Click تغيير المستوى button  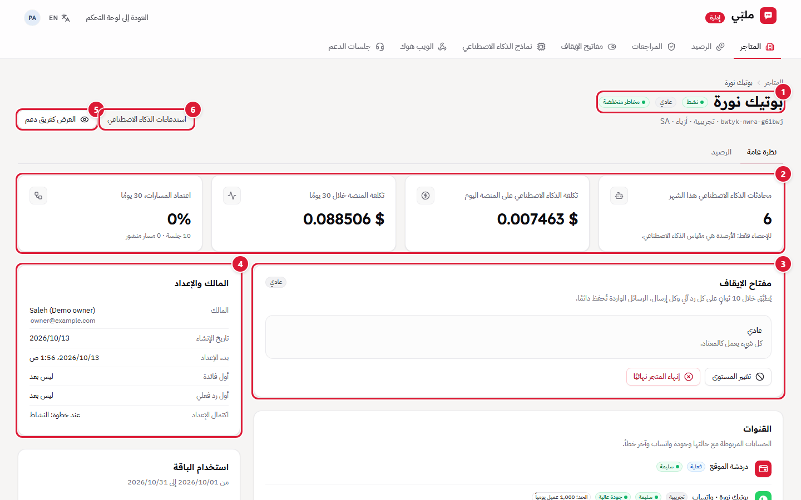(738, 377)
